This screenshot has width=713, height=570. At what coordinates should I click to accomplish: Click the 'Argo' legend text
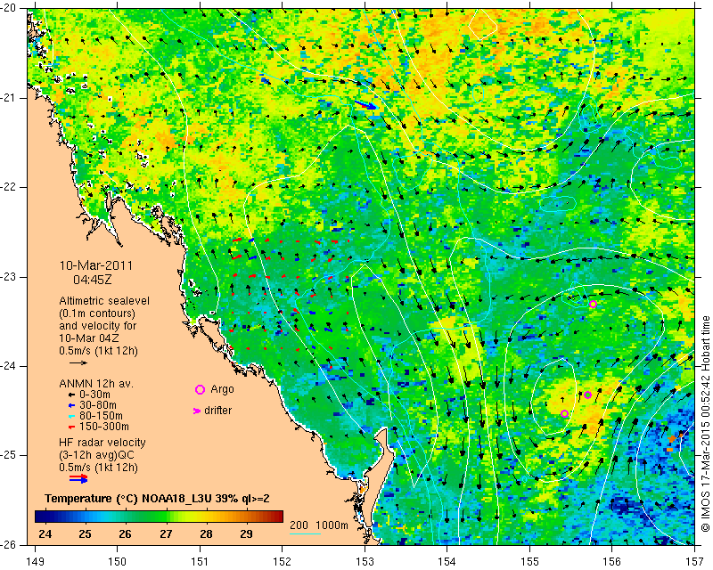click(x=222, y=389)
